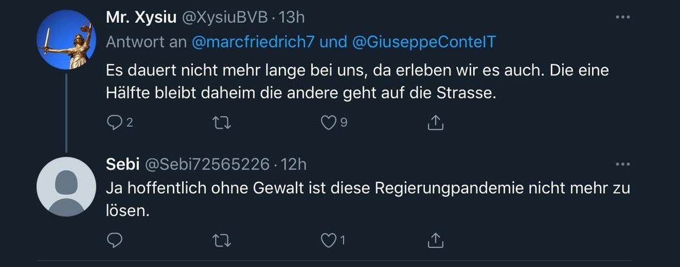The width and height of the screenshot is (680, 267).
Task: Click the Sebi display name
Action: tap(122, 164)
